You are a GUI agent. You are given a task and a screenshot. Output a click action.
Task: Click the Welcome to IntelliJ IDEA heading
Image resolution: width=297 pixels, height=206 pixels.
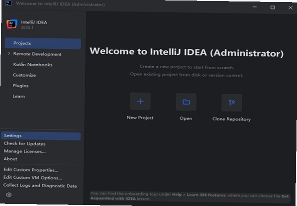coord(187,52)
